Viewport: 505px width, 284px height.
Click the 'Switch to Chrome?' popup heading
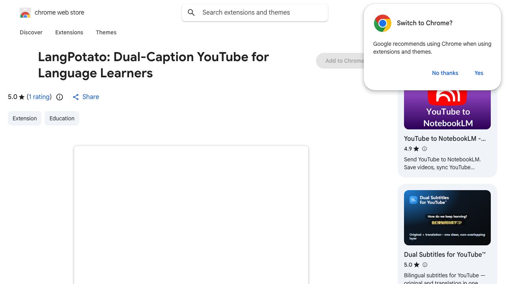coord(425,23)
